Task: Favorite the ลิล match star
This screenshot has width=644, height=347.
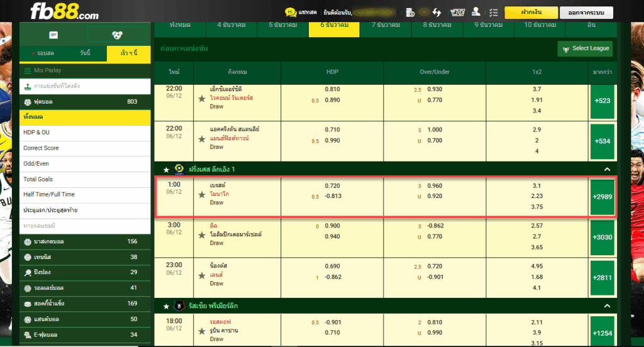Action: pos(202,235)
